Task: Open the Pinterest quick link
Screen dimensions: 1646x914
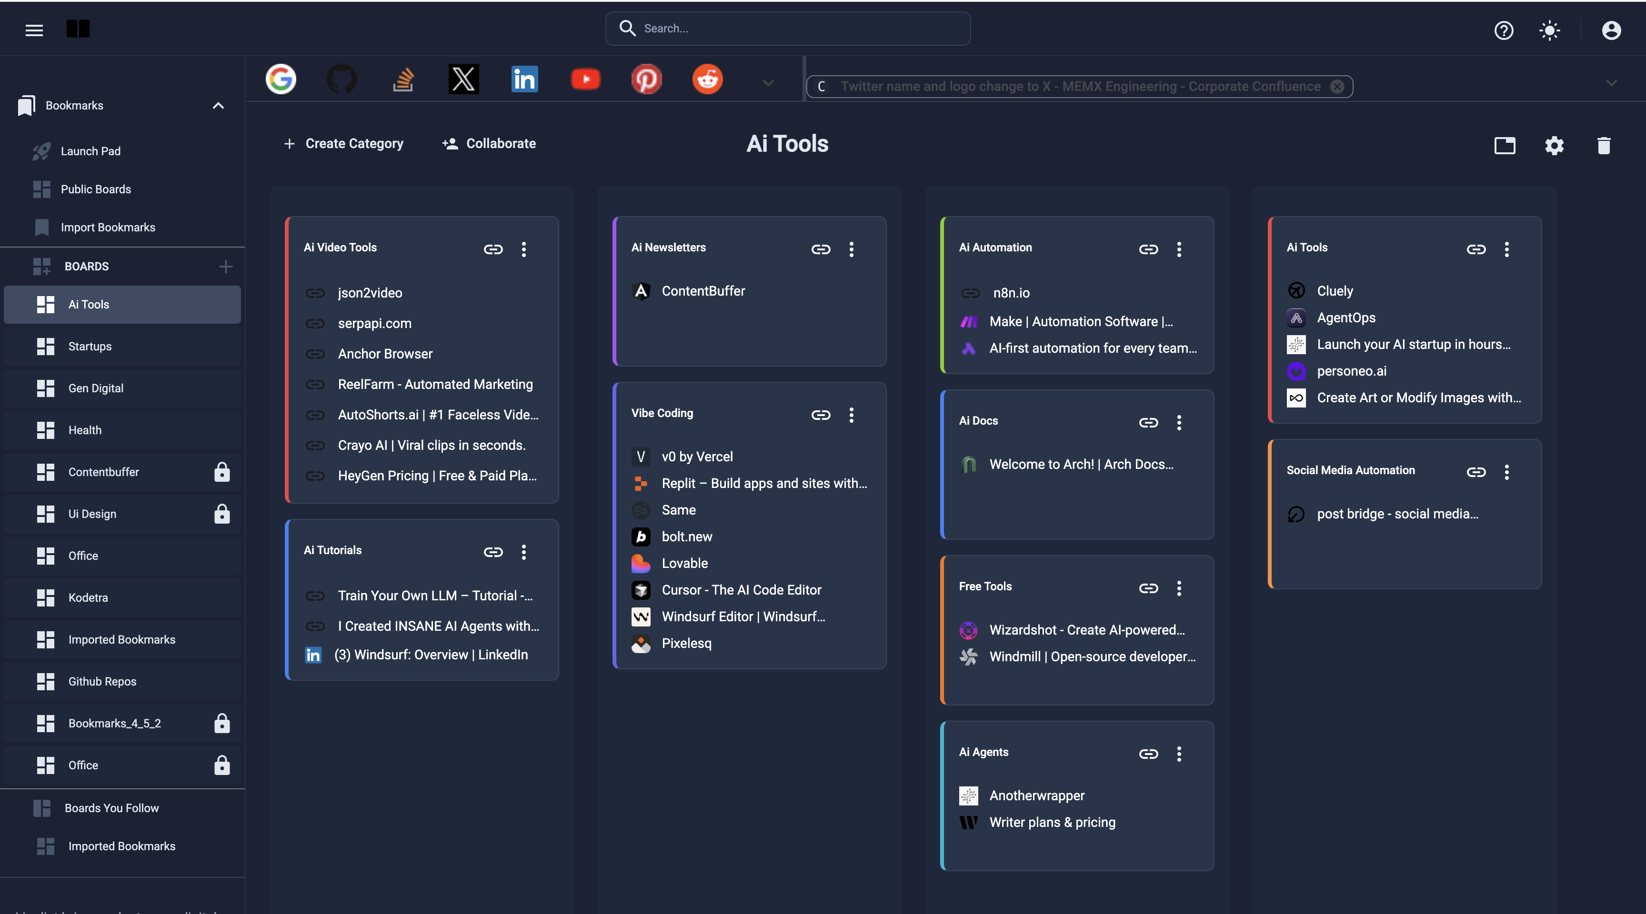Action: click(x=646, y=79)
